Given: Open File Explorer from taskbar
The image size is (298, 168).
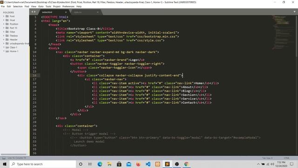Looking at the screenshot, I should click(109, 164).
